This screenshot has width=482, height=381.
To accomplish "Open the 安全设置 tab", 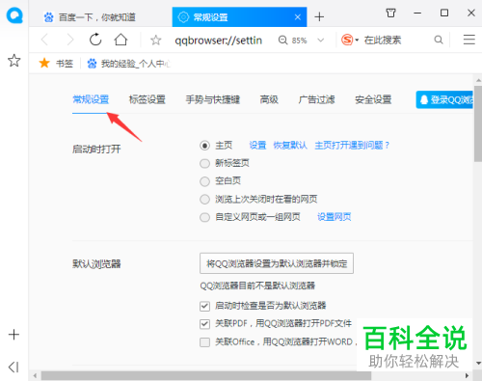I will tap(373, 99).
